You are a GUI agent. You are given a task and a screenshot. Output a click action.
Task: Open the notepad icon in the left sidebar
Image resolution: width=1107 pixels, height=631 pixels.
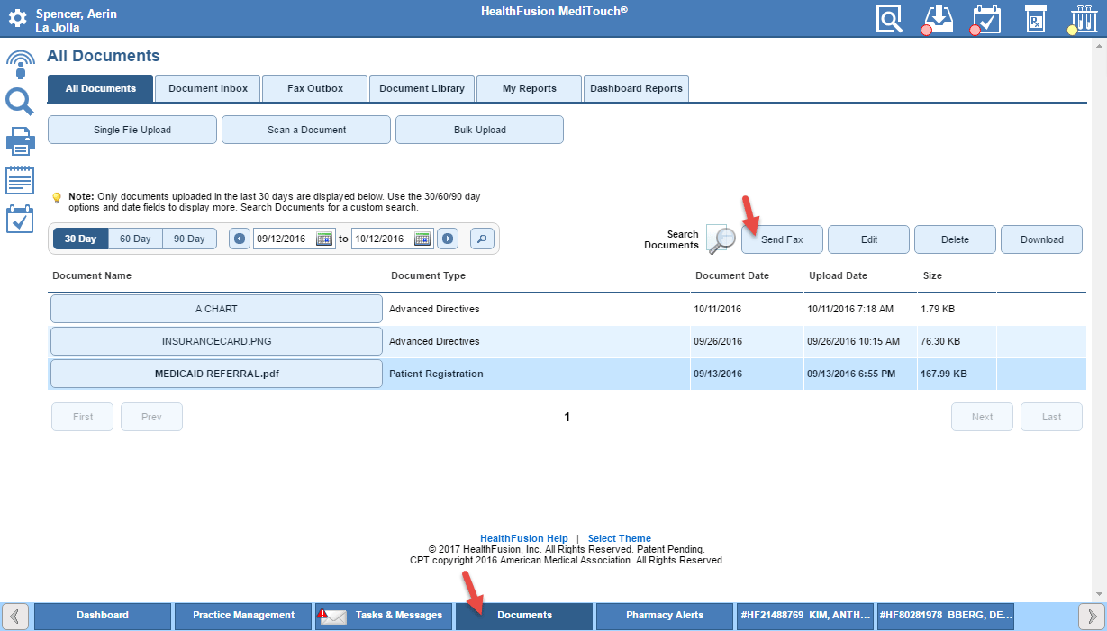[x=20, y=179]
